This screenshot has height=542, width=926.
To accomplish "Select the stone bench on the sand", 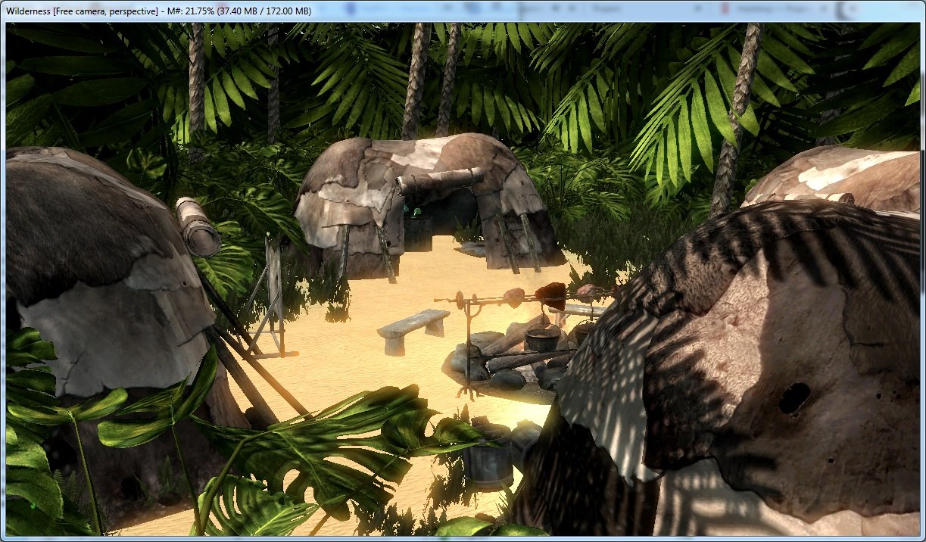I will point(413,324).
